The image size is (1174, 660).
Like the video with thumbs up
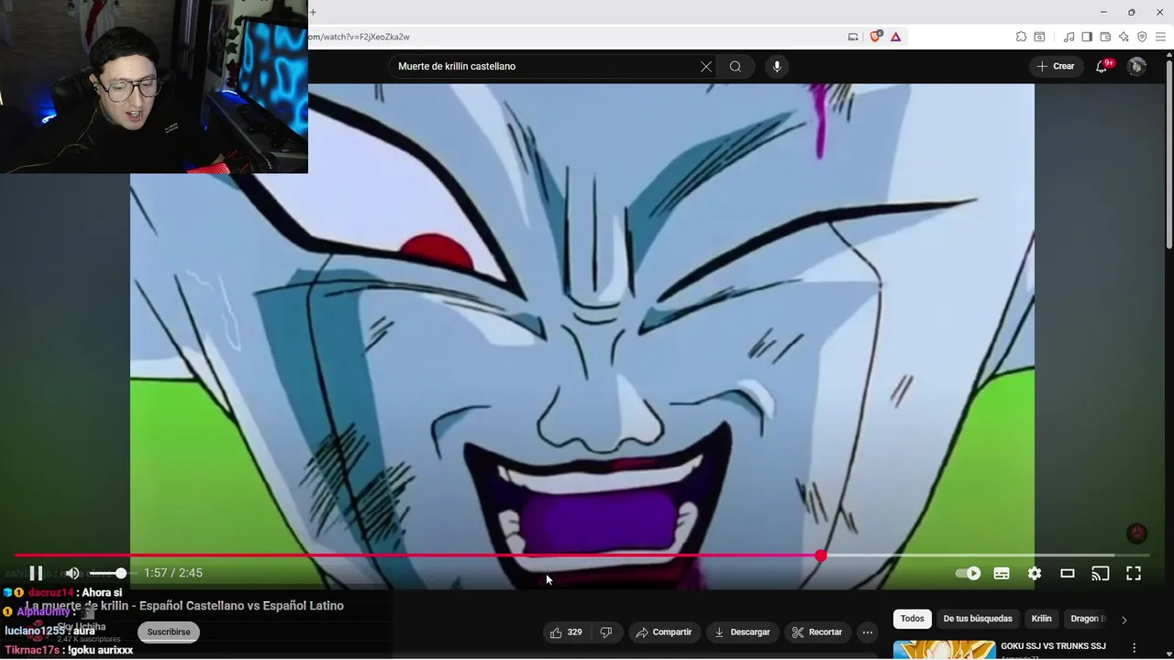tap(566, 632)
